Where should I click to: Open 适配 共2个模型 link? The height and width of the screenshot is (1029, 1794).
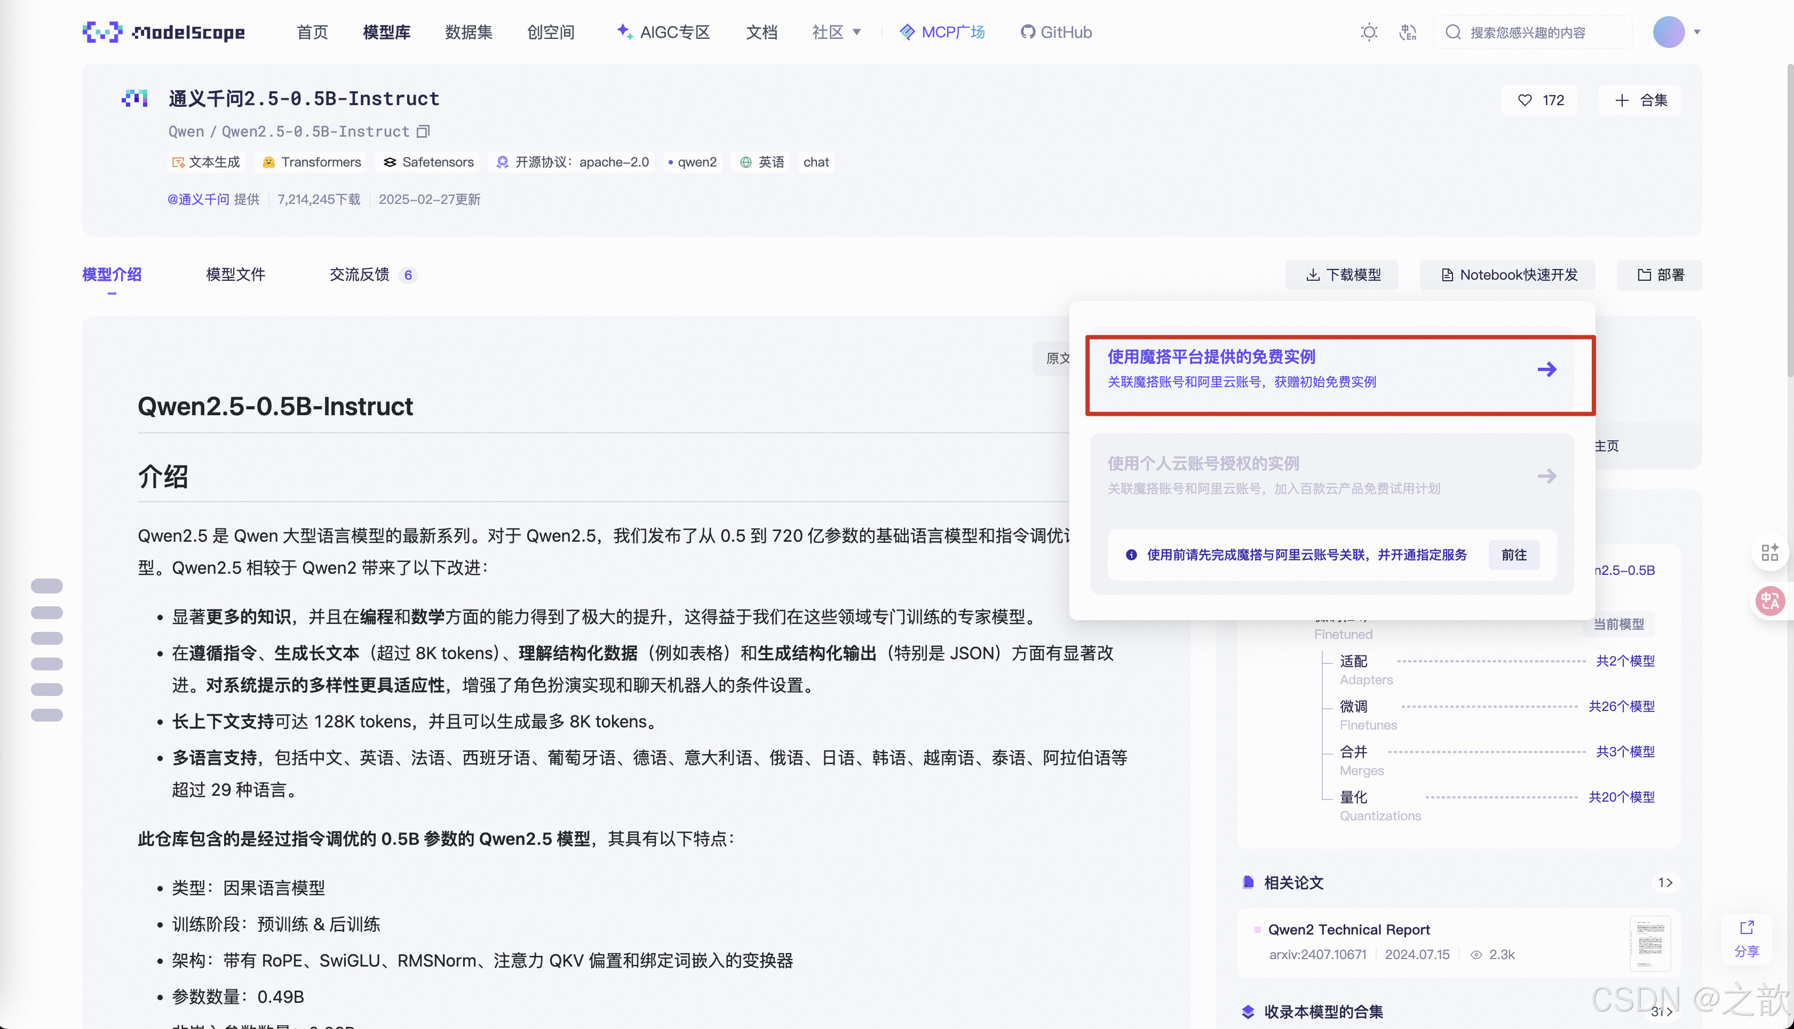(x=1624, y=661)
